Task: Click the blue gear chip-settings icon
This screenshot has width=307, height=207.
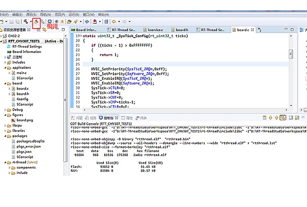Action: point(56,22)
